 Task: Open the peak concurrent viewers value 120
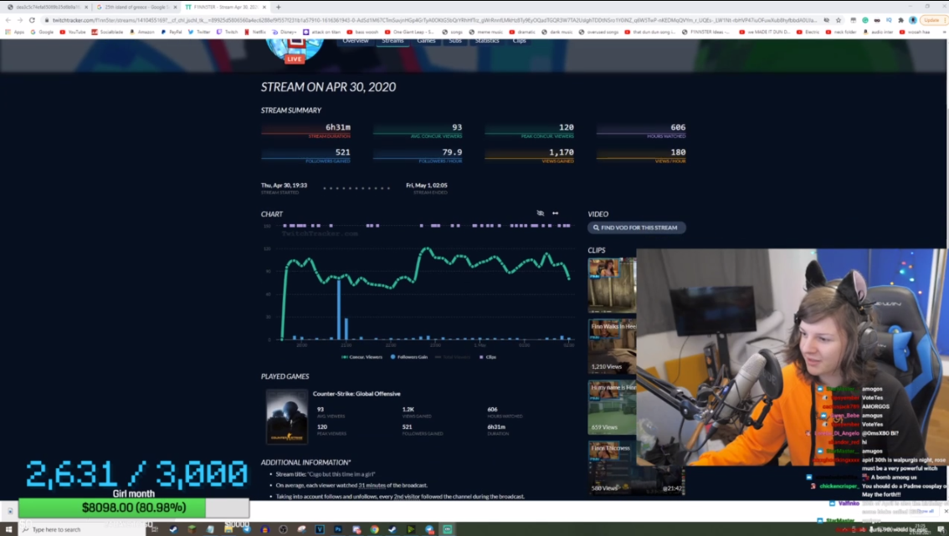tap(566, 127)
